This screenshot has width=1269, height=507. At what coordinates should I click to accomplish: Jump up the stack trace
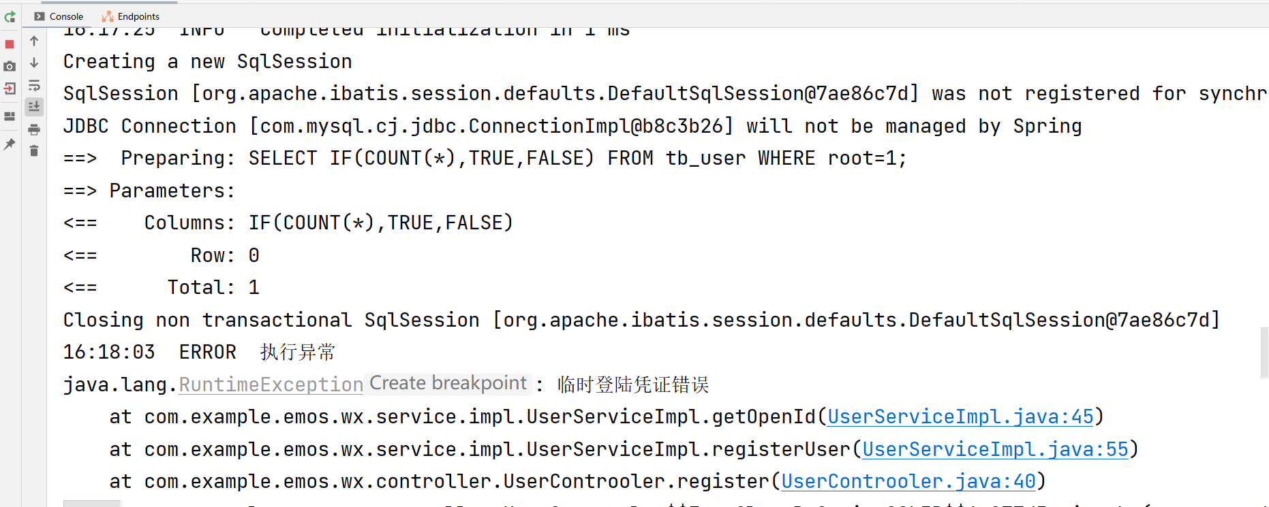34,41
